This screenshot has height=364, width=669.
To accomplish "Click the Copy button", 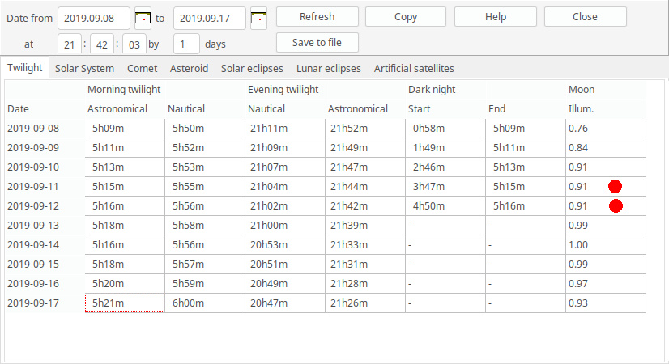I will pos(406,17).
